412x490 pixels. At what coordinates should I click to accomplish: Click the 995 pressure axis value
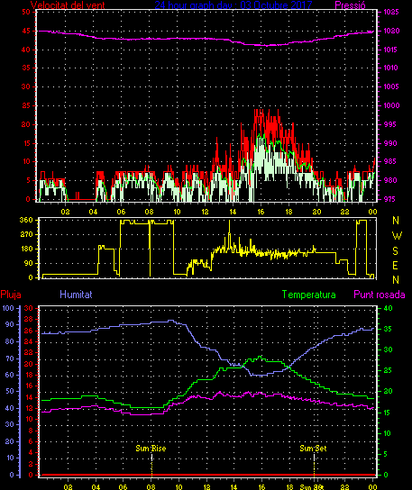[389, 124]
